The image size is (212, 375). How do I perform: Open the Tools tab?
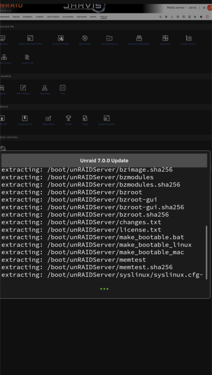[x=104, y=16]
